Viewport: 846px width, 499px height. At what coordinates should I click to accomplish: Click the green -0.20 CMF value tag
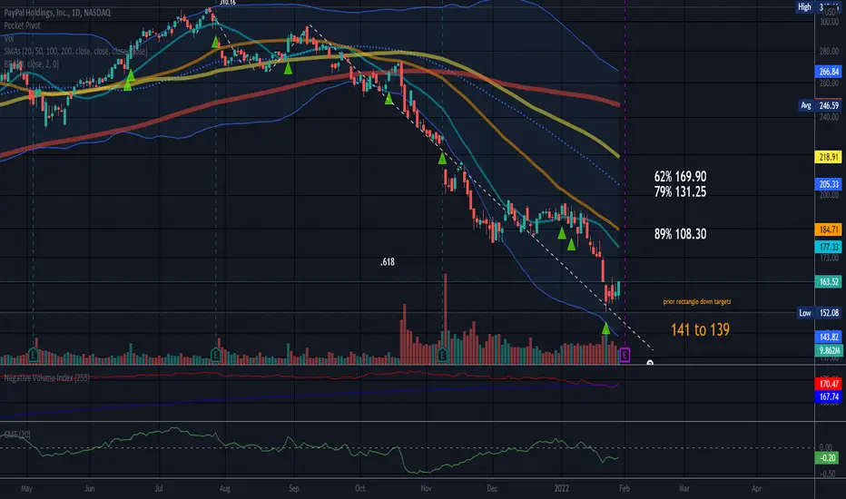827,458
